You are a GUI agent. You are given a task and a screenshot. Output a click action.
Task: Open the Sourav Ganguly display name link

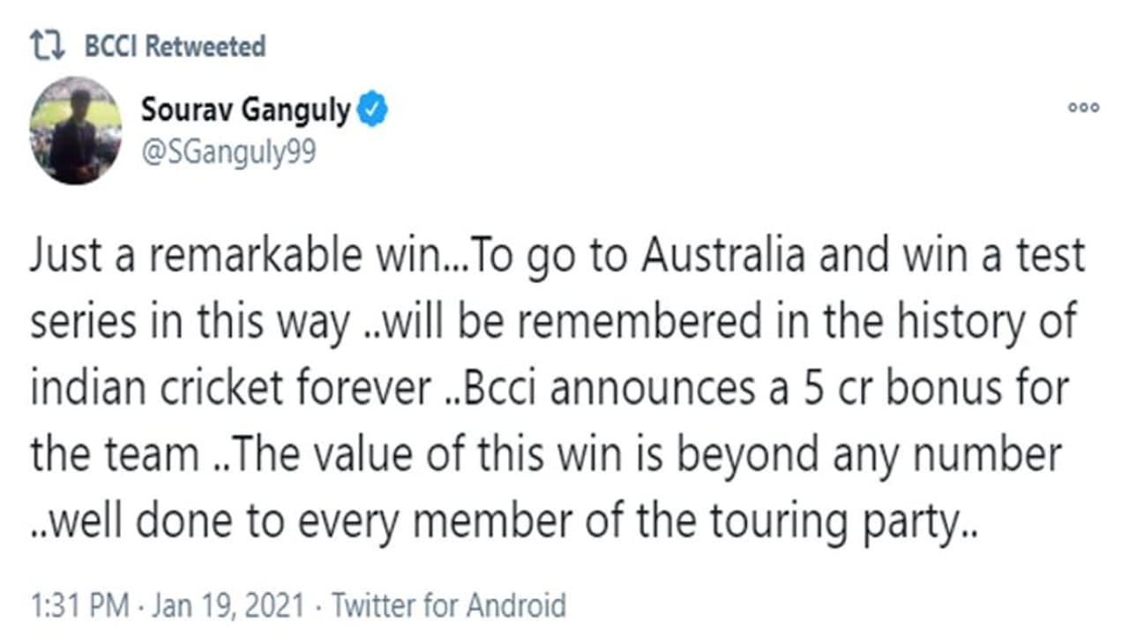point(246,111)
